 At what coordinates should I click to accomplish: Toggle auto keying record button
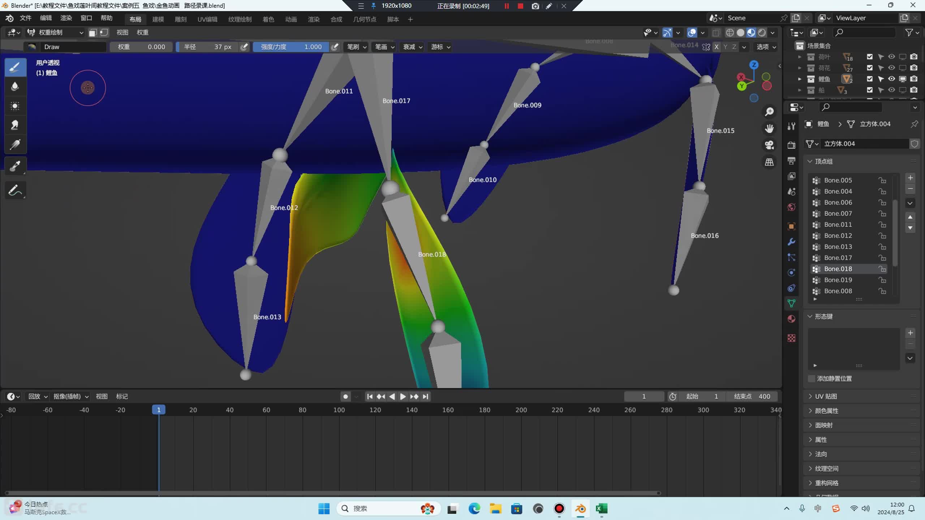pyautogui.click(x=345, y=396)
